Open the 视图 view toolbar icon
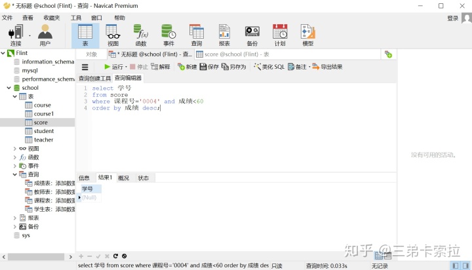 (113, 35)
